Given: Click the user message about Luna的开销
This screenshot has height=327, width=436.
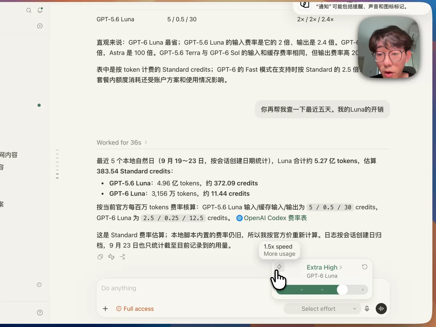Looking at the screenshot, I should tap(322, 110).
